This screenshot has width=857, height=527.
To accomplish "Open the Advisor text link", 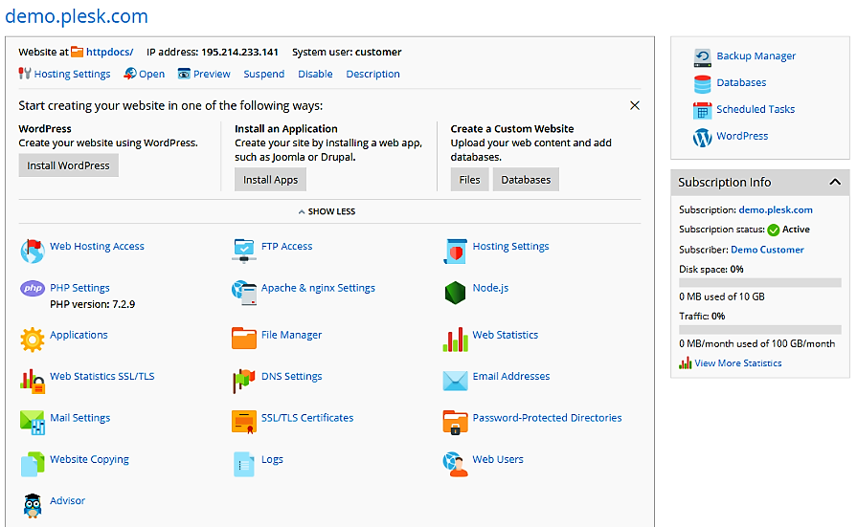I will pos(67,501).
